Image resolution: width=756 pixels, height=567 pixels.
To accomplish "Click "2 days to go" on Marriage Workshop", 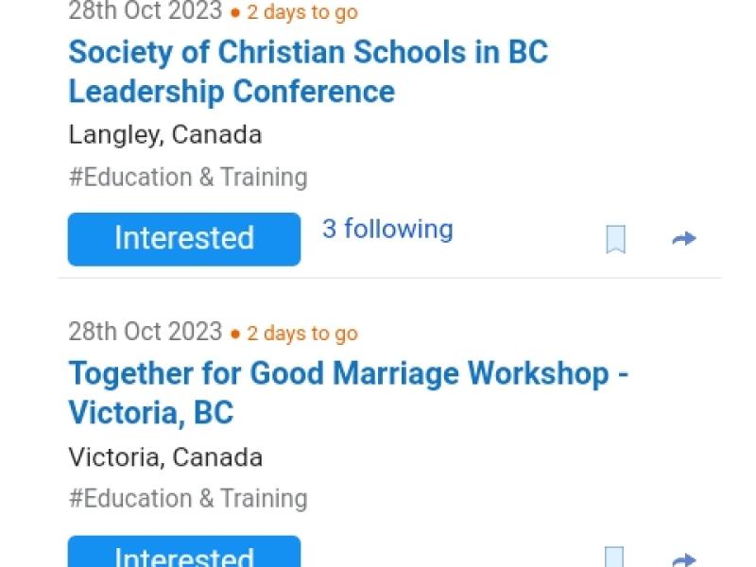I will pyautogui.click(x=302, y=334).
